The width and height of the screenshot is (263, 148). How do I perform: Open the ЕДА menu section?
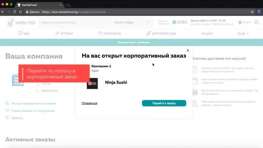click(24, 33)
